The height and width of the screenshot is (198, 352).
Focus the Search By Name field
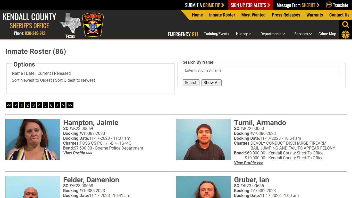coord(261,70)
